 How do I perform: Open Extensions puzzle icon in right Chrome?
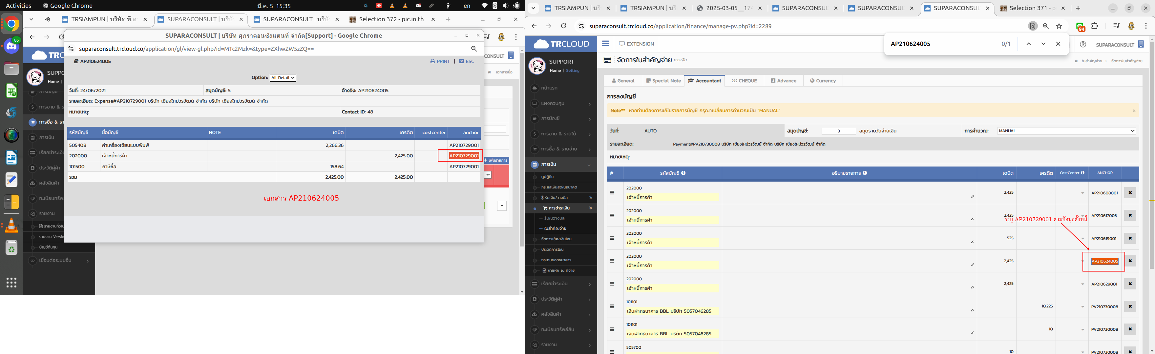point(1095,26)
